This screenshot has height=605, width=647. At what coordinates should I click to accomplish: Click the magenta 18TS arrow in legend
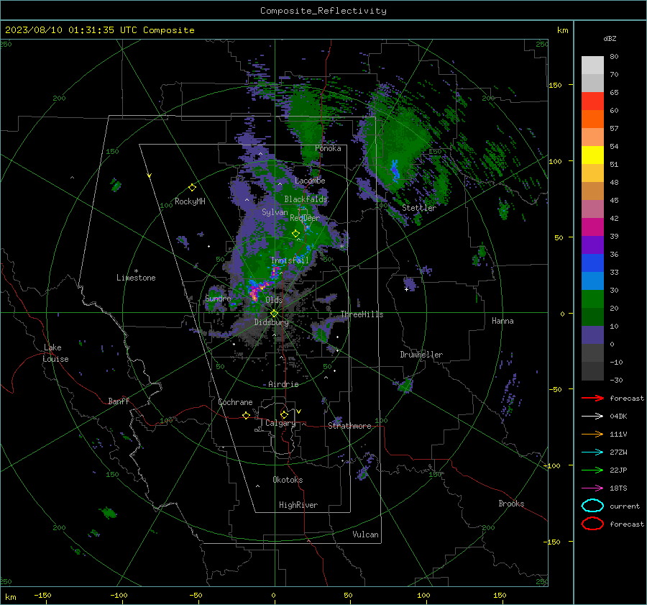point(592,488)
